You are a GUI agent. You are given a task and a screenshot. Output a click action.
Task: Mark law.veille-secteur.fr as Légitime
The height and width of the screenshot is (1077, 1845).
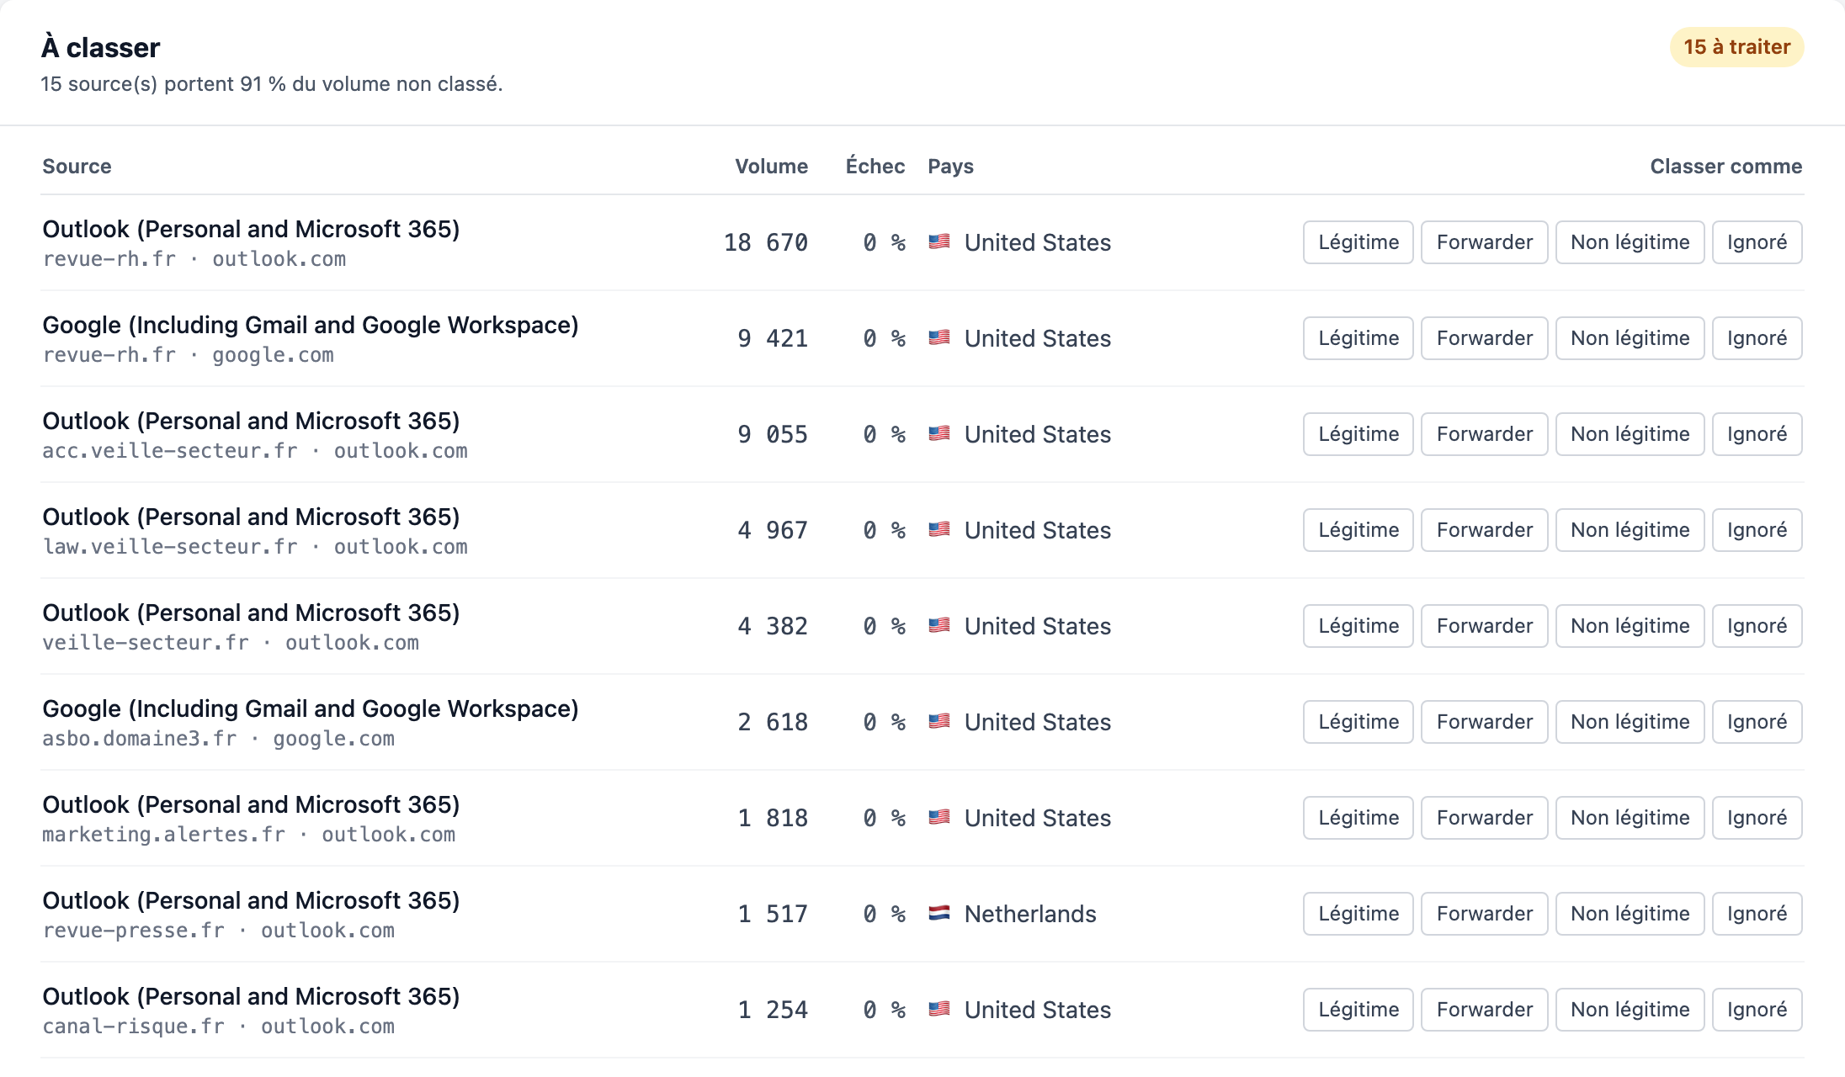(x=1358, y=530)
